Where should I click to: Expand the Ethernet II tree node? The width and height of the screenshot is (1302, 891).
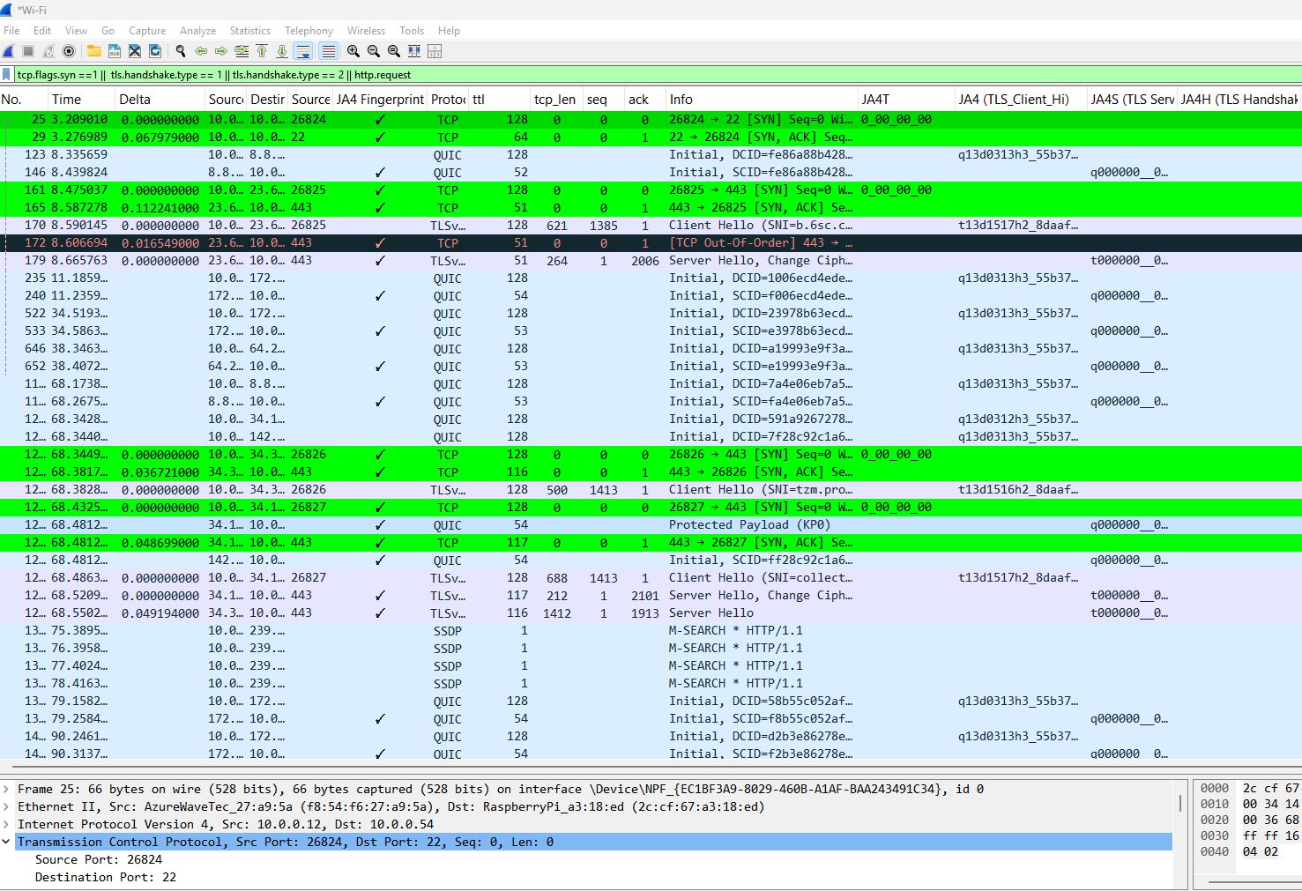[x=7, y=807]
